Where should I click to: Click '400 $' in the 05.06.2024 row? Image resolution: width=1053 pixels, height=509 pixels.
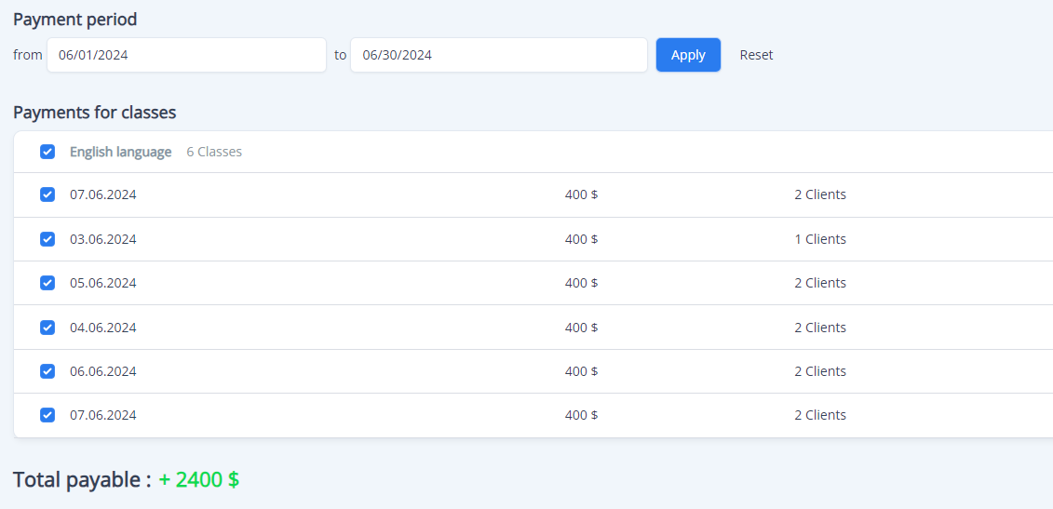pos(582,283)
